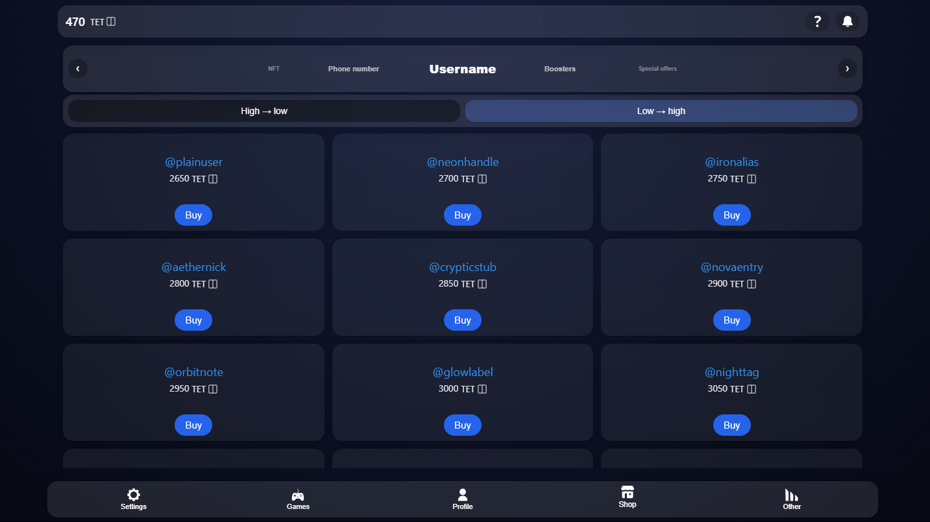Buy the @plainuser username
Screen dimensions: 930x522
point(193,215)
